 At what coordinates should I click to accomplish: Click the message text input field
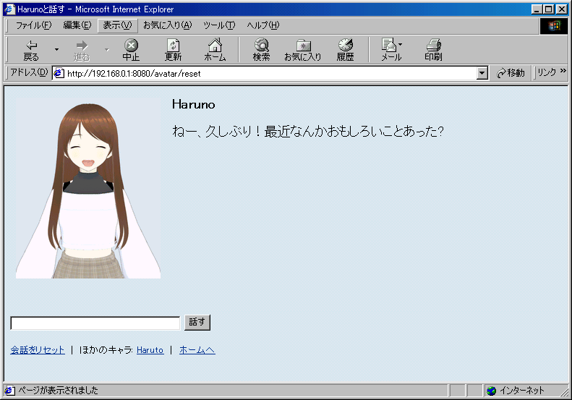tap(95, 323)
